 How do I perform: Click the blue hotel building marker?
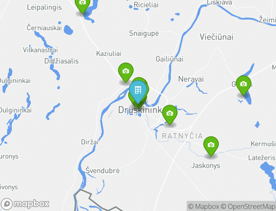pos(138,92)
